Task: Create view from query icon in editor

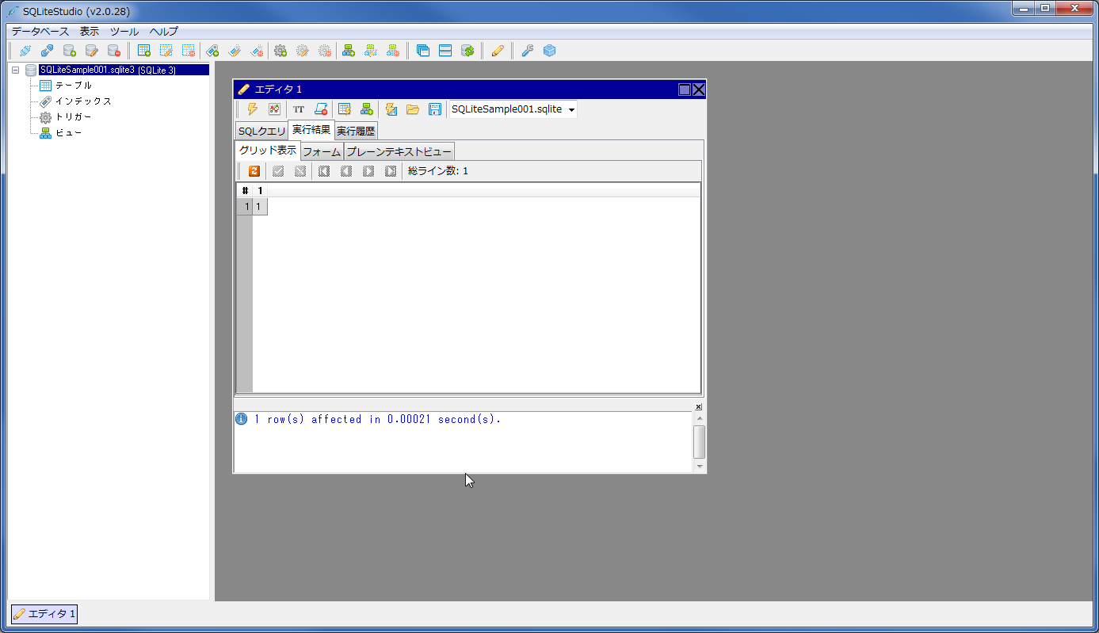Action: (x=367, y=109)
